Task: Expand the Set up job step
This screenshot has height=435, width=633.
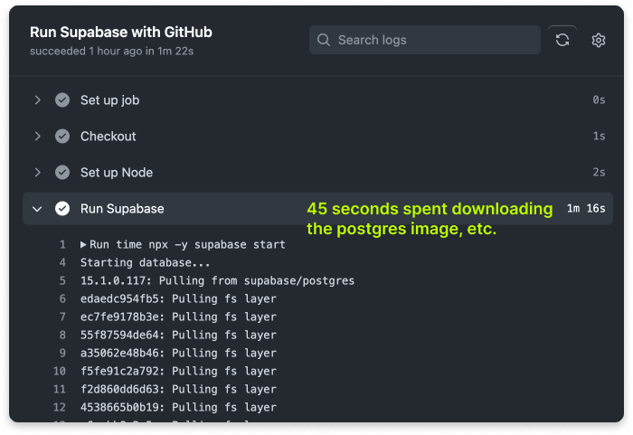Action: coord(38,99)
